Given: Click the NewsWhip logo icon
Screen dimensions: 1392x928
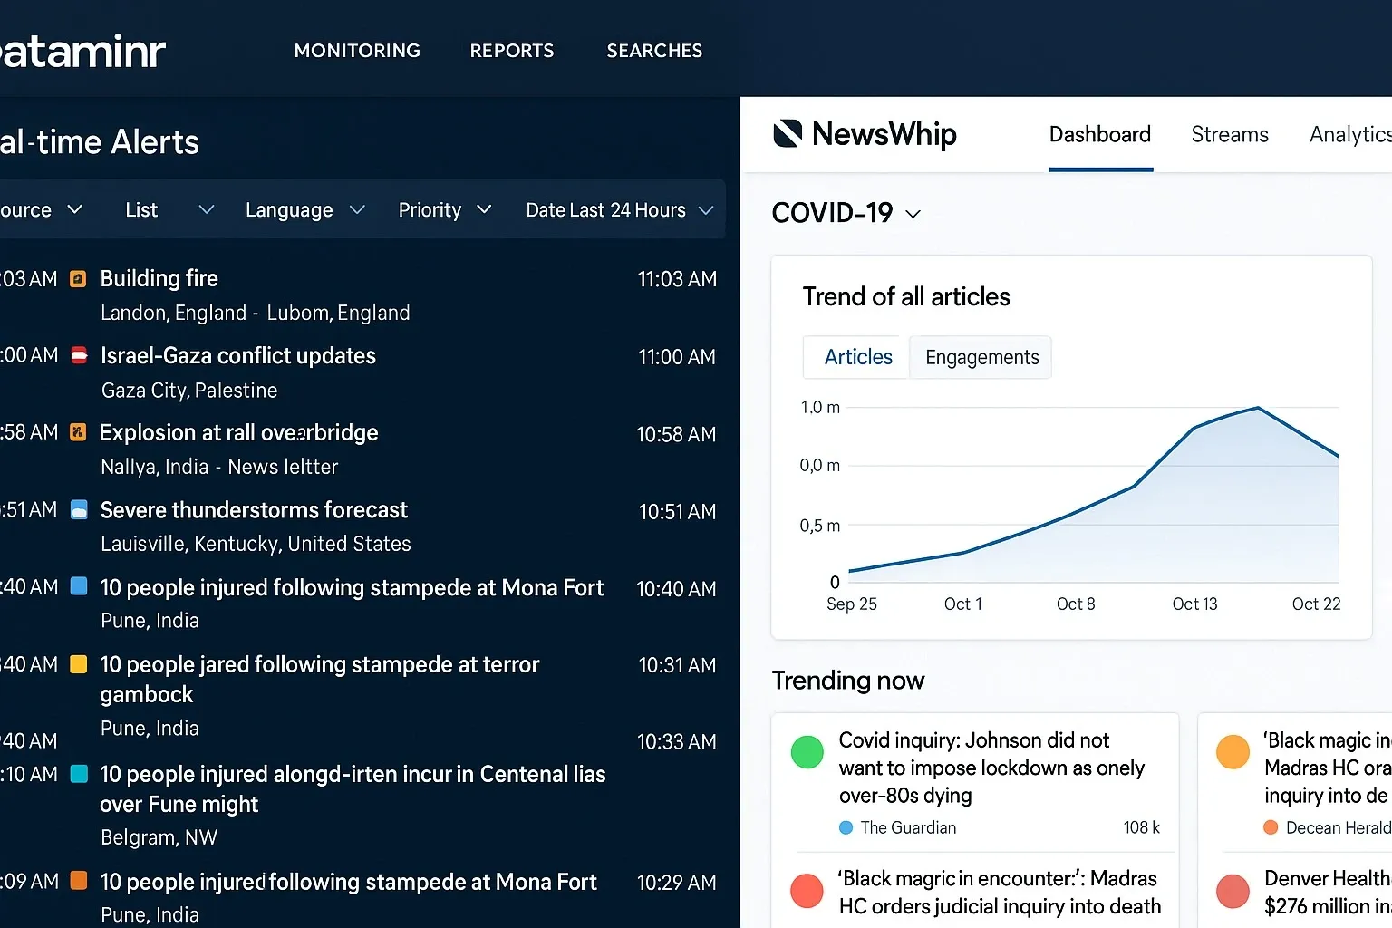Looking at the screenshot, I should (788, 134).
